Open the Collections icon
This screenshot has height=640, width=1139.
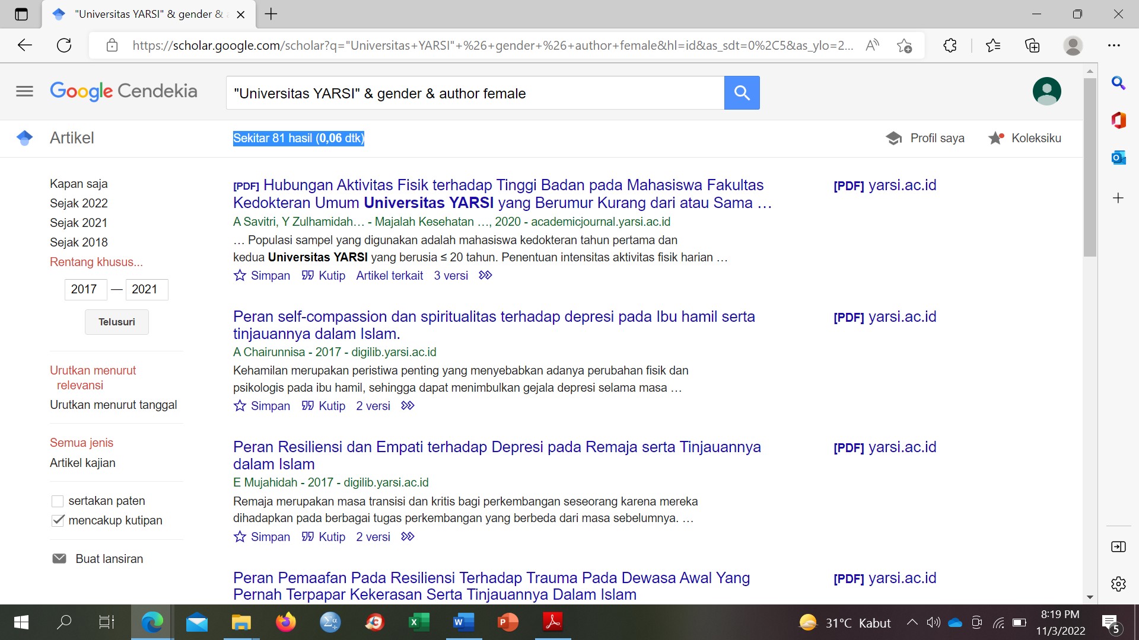pyautogui.click(x=1032, y=46)
